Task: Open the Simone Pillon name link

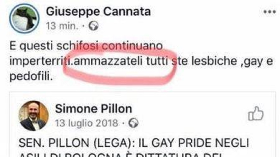Action: click(x=94, y=109)
